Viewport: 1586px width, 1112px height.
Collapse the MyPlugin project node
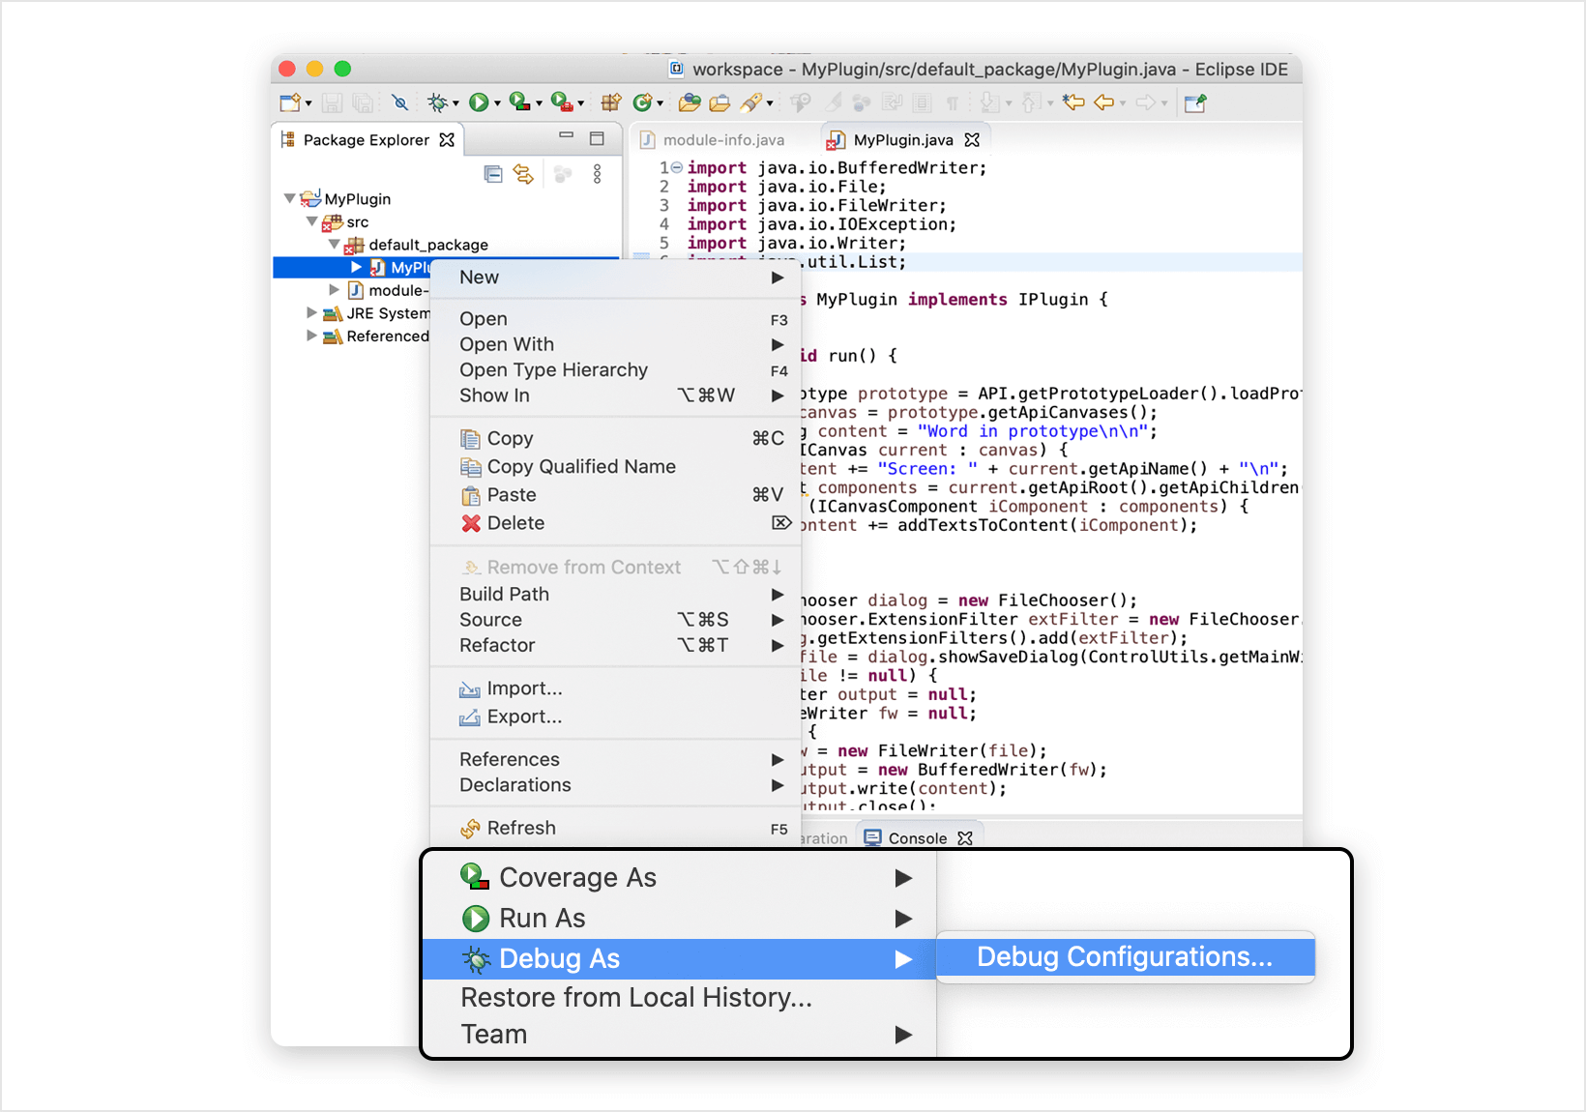[x=289, y=198]
